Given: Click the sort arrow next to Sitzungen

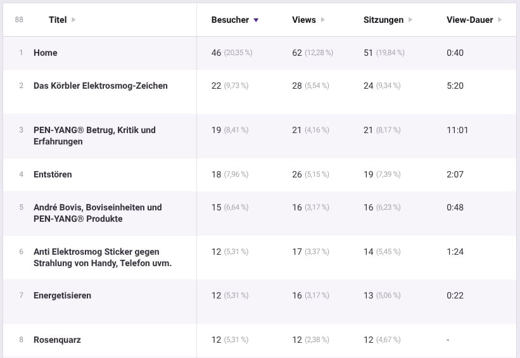Looking at the screenshot, I should click(410, 20).
